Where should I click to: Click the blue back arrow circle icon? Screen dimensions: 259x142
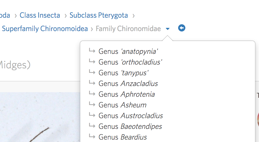coord(182,28)
